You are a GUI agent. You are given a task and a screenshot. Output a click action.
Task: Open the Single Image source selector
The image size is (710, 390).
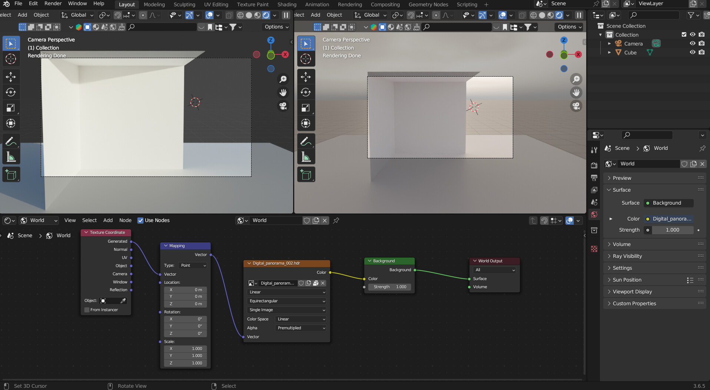coord(286,310)
